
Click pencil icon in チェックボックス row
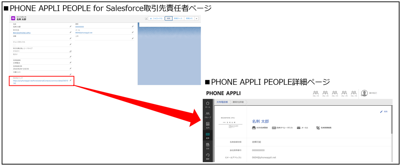pyautogui.click(x=70, y=44)
